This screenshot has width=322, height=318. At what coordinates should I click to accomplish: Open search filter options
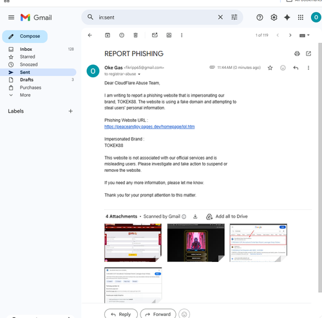tap(234, 17)
